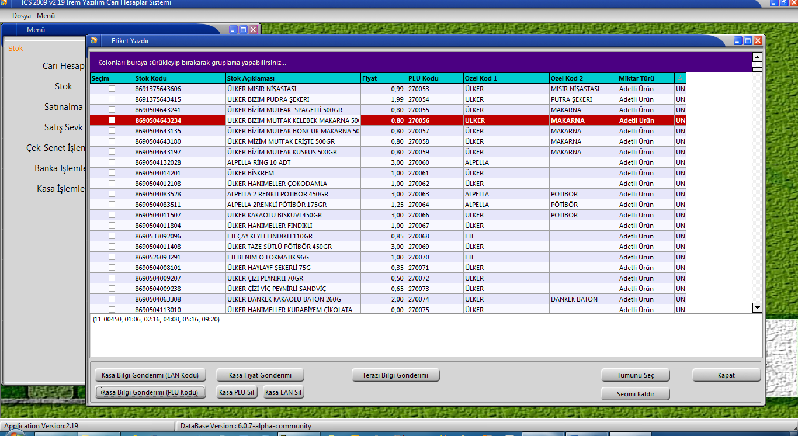Check the highlighted KELEBEK MAKARNA row box
This screenshot has height=436, width=798.
(x=112, y=120)
